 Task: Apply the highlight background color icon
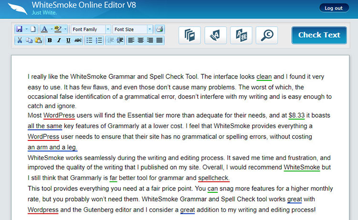point(58,29)
